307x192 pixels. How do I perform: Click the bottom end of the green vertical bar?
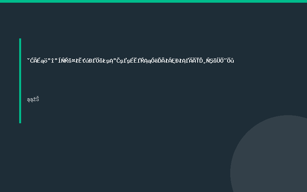[20, 122]
